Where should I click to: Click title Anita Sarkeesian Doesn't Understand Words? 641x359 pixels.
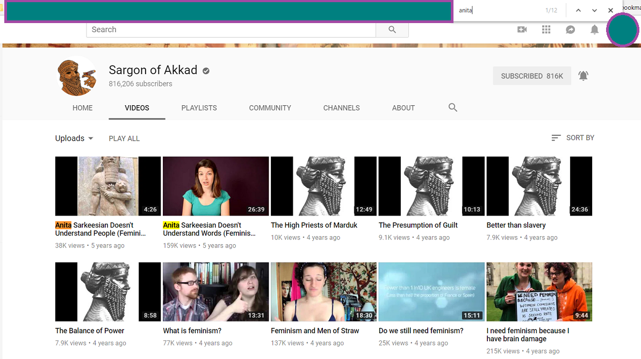tap(210, 229)
